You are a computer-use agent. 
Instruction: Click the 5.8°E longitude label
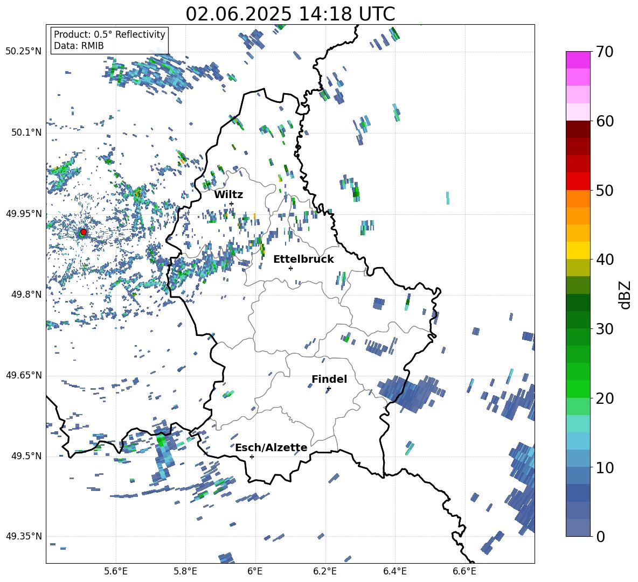tap(185, 571)
